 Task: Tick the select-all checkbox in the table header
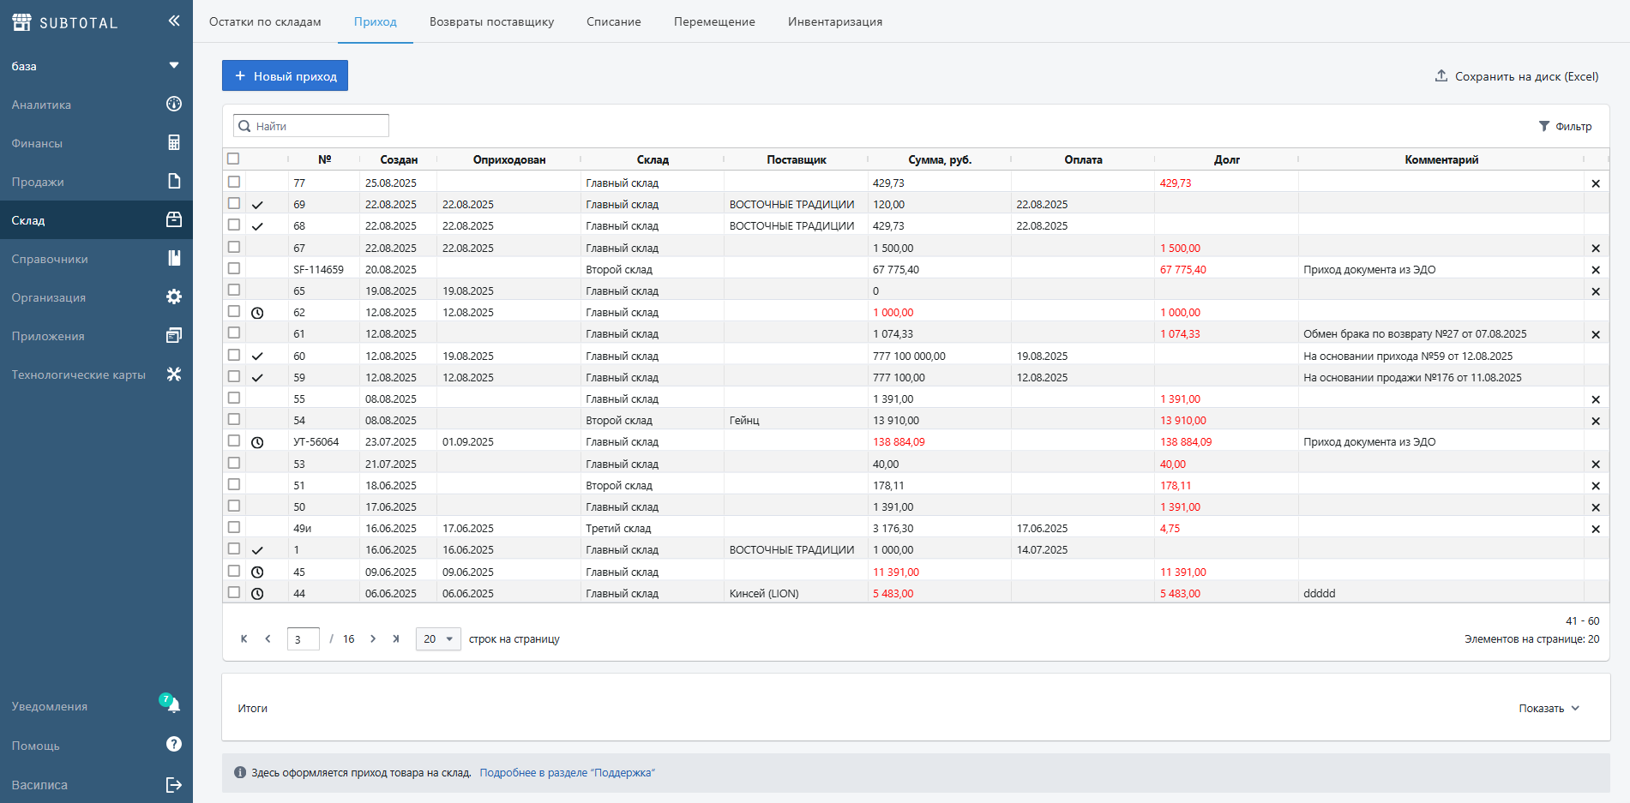pos(233,159)
